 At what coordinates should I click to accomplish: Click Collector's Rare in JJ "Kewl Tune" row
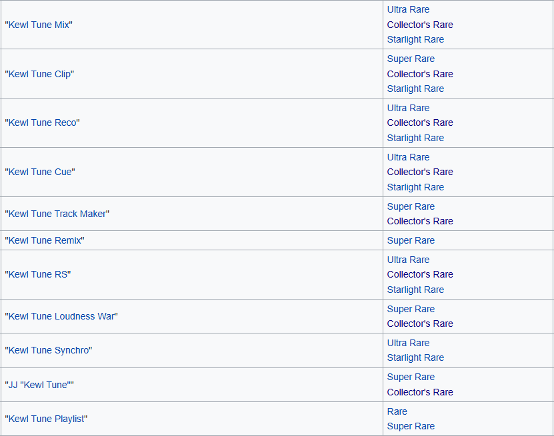(x=420, y=392)
